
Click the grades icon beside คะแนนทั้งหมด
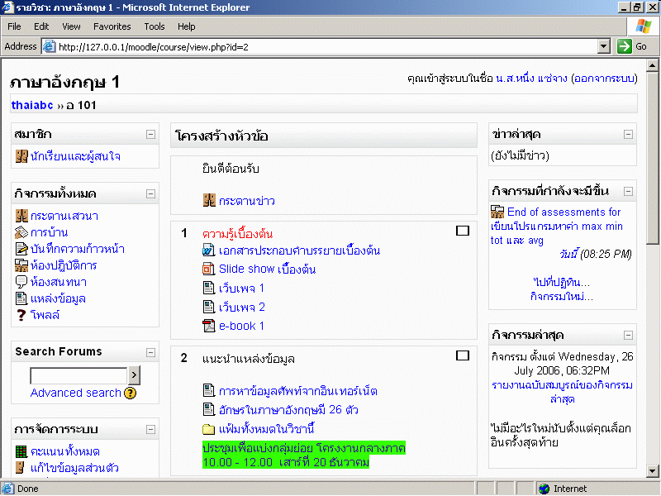pyautogui.click(x=21, y=451)
